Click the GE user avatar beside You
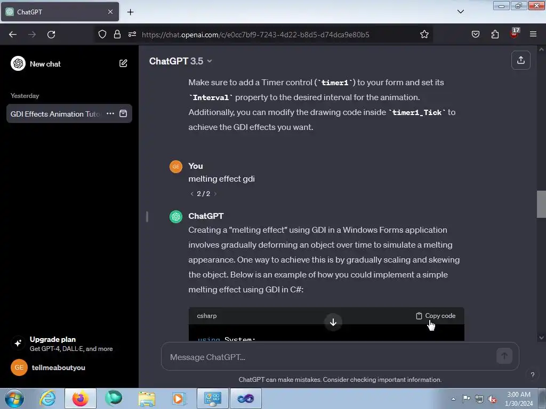Image resolution: width=546 pixels, height=409 pixels. tap(176, 167)
